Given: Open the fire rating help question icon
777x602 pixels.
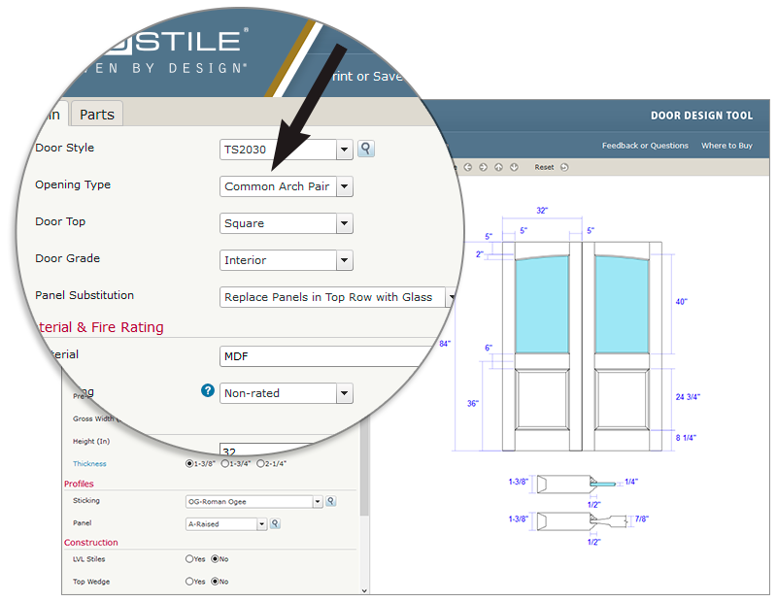Looking at the screenshot, I should coord(208,390).
